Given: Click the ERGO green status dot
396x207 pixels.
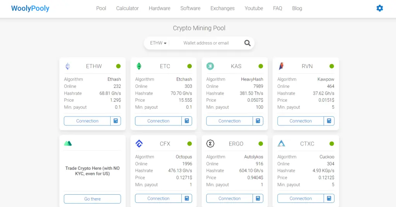Looking at the screenshot, I should coord(261,144).
